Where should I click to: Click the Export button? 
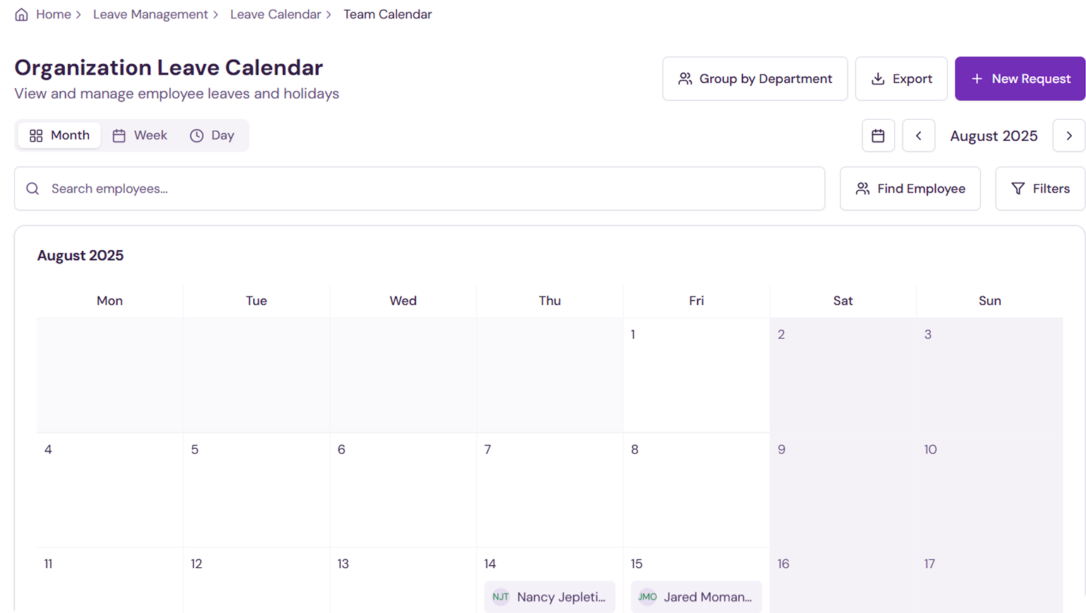point(901,79)
